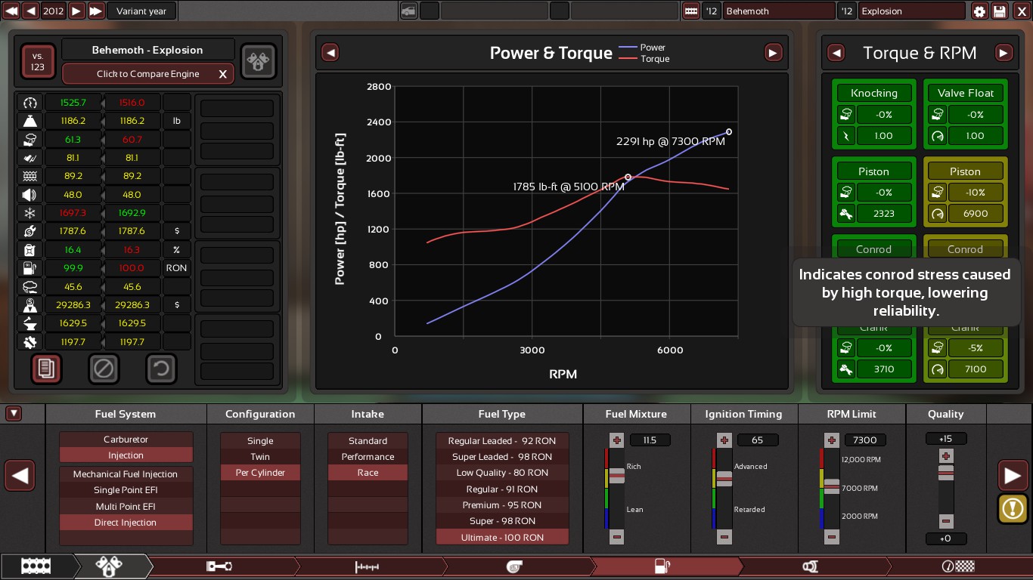Skip forward years with double-right arrow
The image size is (1033, 580).
96,11
